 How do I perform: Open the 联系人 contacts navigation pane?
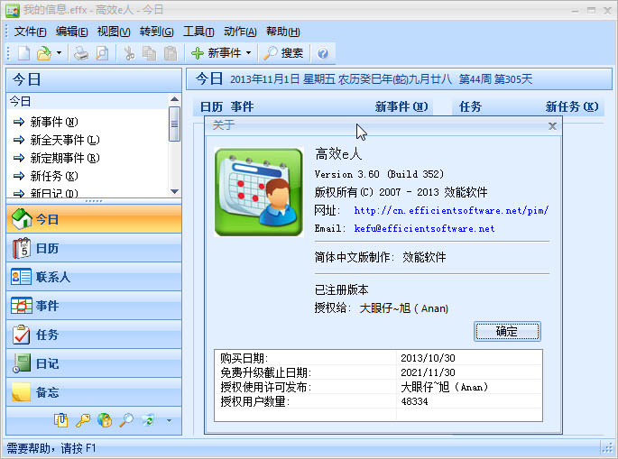click(94, 277)
